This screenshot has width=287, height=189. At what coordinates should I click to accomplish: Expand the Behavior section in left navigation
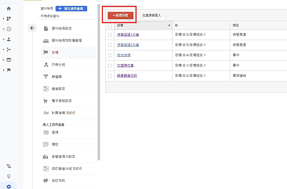(3, 60)
